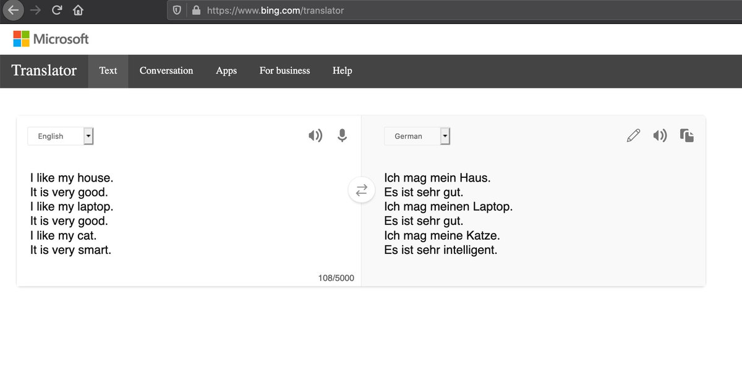Screen dimensions: 742x365
Task: Listen to the English source text
Action: coord(315,136)
